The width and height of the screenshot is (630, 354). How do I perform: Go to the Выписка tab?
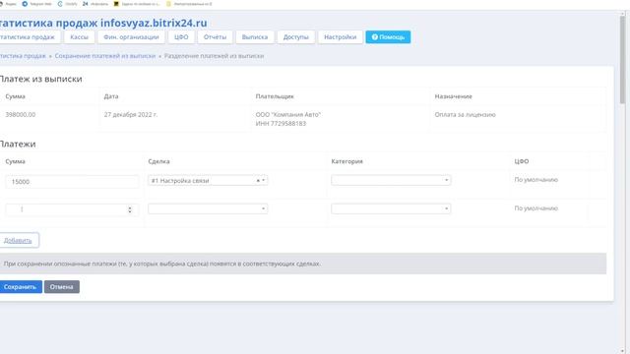pyautogui.click(x=255, y=37)
